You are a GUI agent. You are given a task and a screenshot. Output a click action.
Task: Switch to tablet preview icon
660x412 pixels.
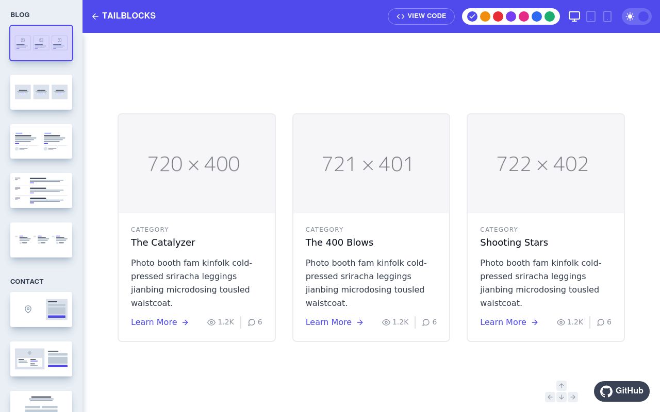pos(591,16)
